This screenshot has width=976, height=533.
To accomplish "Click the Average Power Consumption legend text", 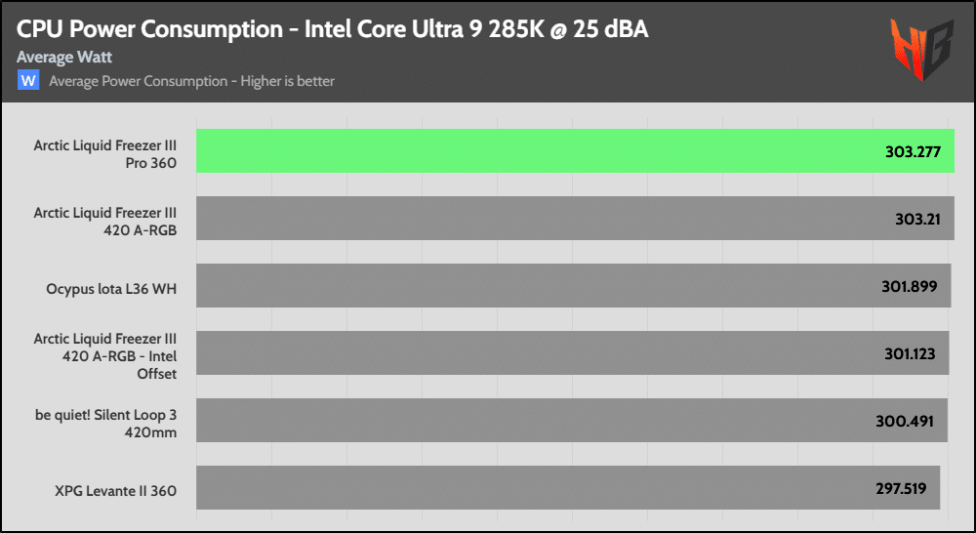I will click(x=191, y=81).
